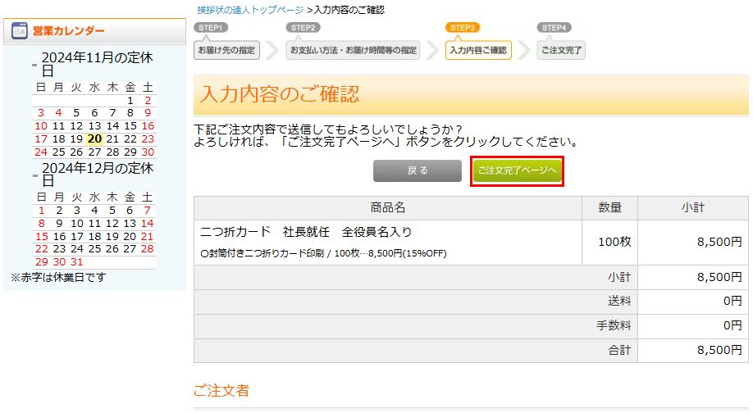Viewport: 753px width, 413px height.
Task: Click the ご注文完了ページへ green button
Action: tap(517, 170)
